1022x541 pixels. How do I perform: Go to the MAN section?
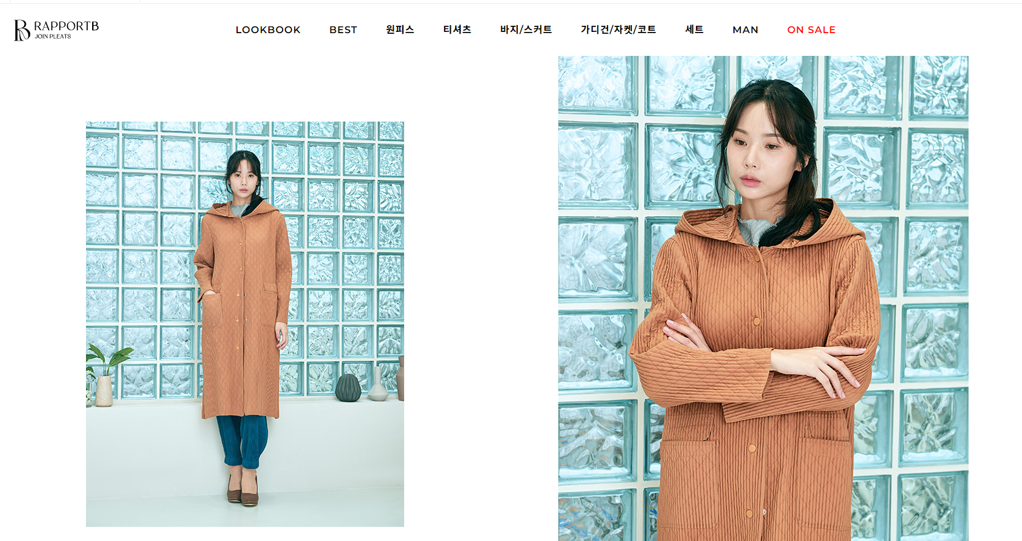click(745, 29)
